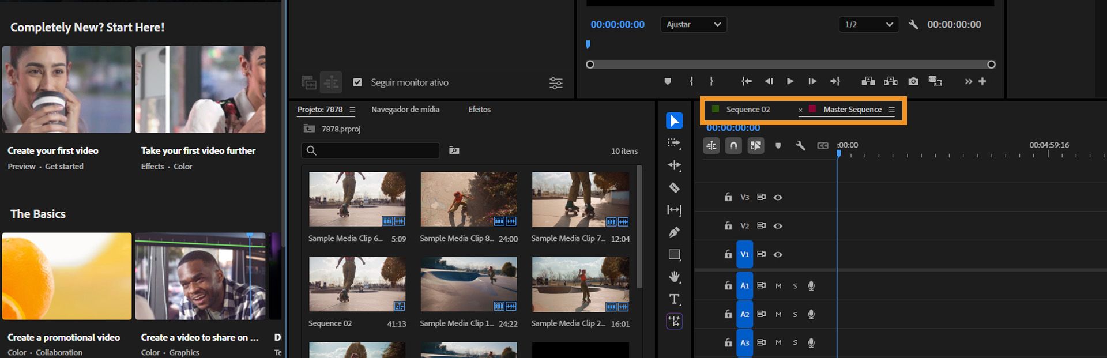Image resolution: width=1107 pixels, height=358 pixels.
Task: Hide track V3 with its eye icon
Action: point(778,197)
